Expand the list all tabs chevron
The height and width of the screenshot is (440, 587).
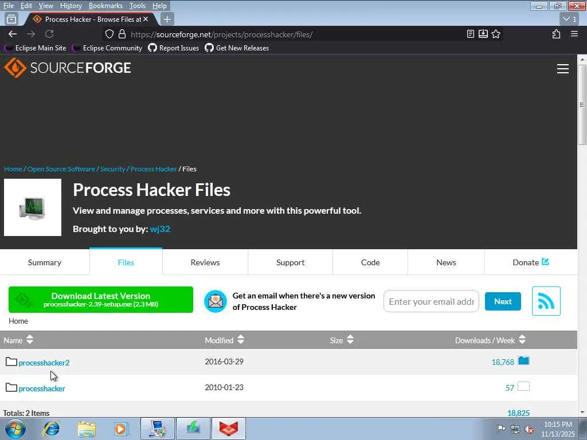(x=570, y=19)
